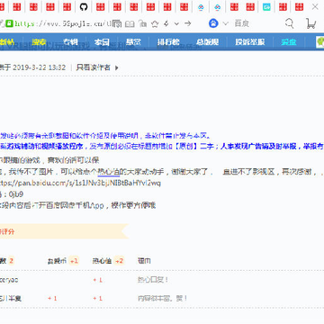
Task: Click the go forward arrow icon
Action: tap(188, 23)
